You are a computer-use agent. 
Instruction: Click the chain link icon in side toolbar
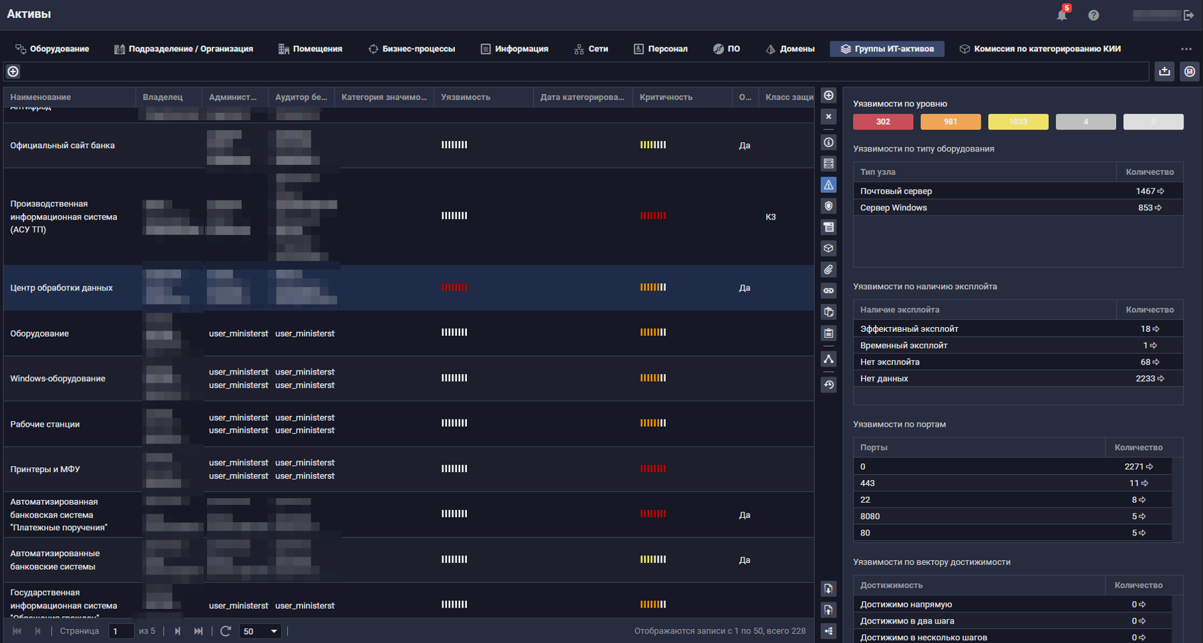pyautogui.click(x=828, y=291)
